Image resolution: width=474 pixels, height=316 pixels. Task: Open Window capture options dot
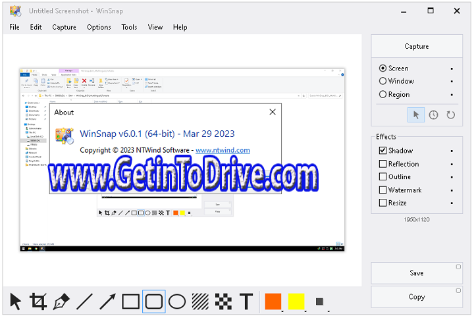coord(452,82)
